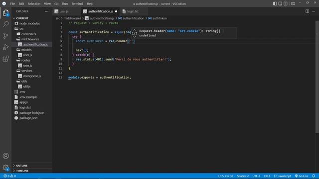Split the editor to the right

[307, 11]
